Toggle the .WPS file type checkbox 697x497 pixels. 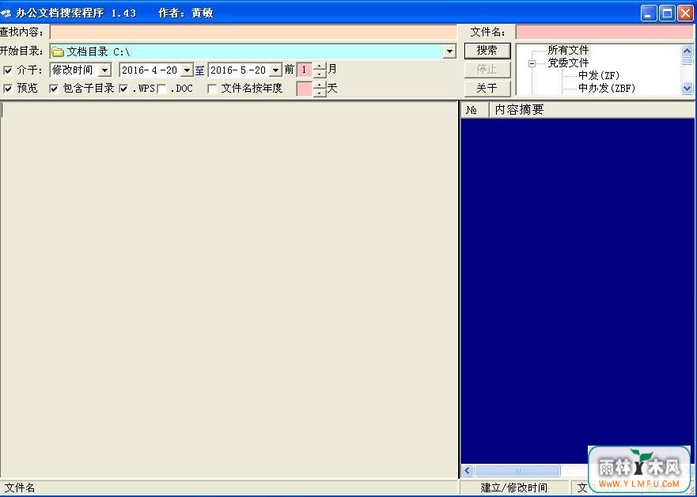point(123,89)
